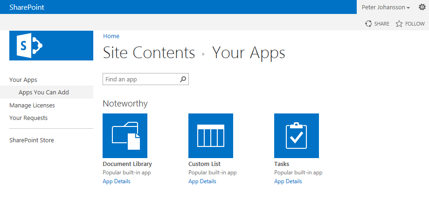Click "Popular built-in app" under Document Library

click(127, 172)
